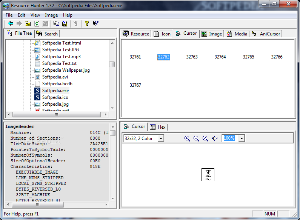Image resolution: width=300 pixels, height=220 pixels.
Task: Select cursor resource 32765
Action: (249, 57)
